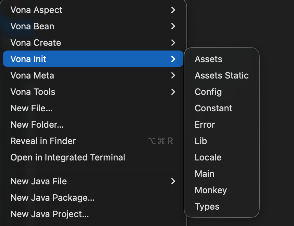Create a New Folder... via menu
The width and height of the screenshot is (294, 226).
pyautogui.click(x=37, y=125)
